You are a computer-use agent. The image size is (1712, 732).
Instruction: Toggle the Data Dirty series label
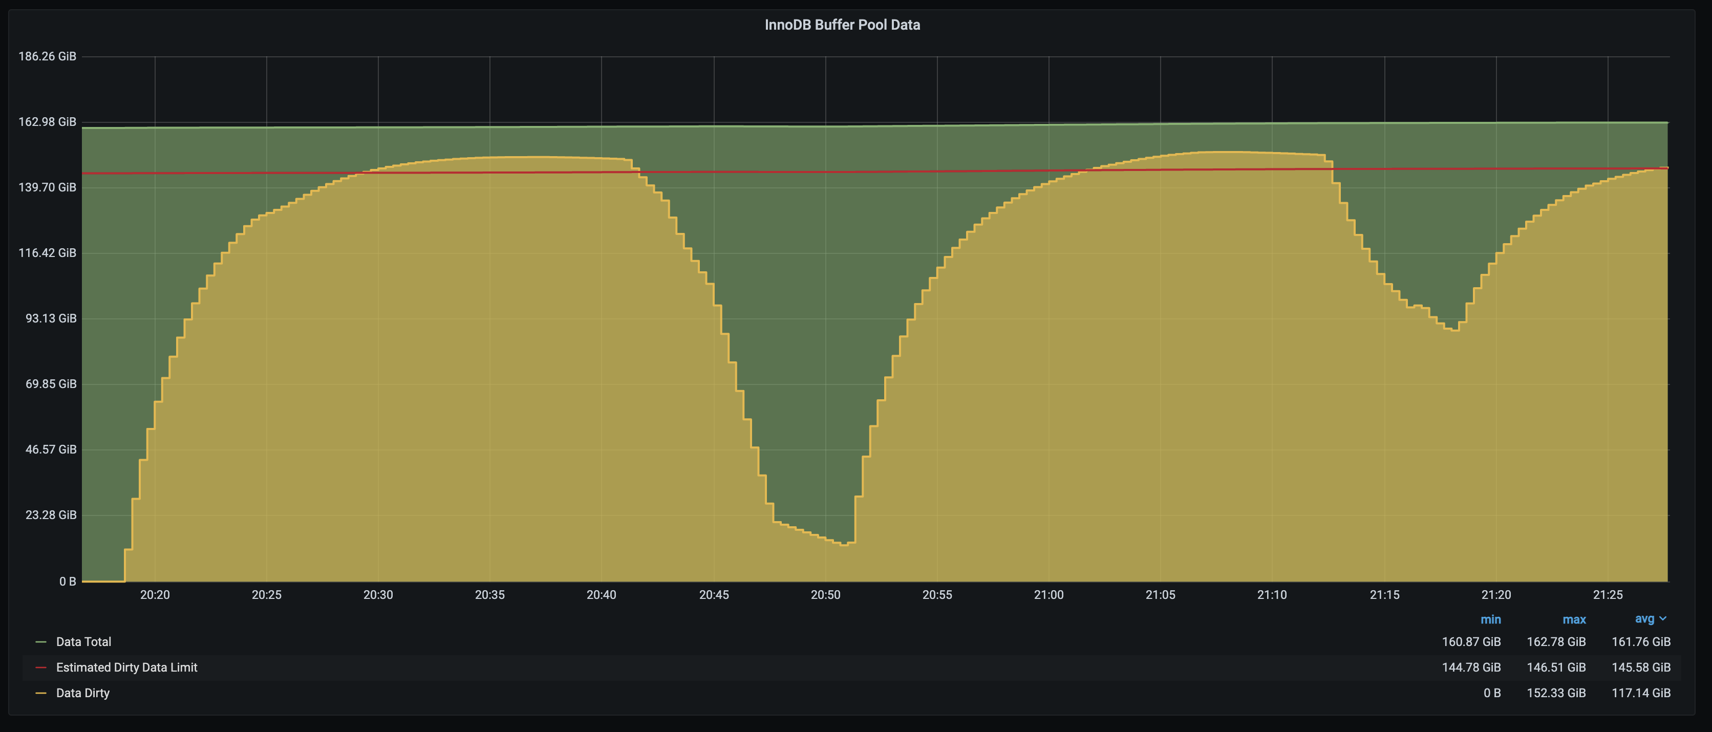coord(83,693)
